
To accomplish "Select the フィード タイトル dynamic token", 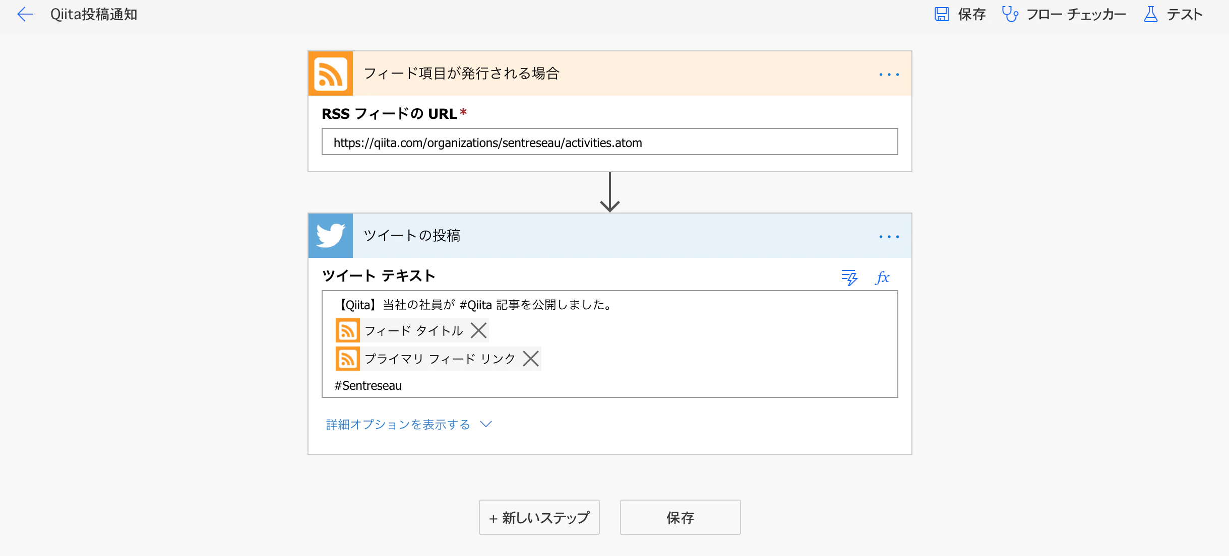I will 412,330.
